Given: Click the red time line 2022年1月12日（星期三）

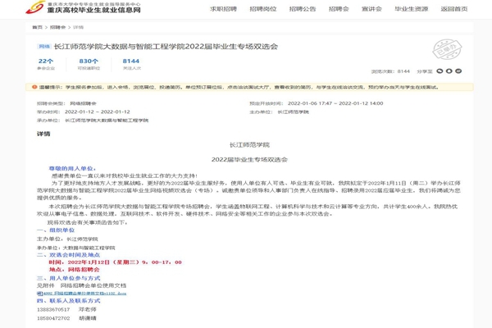Looking at the screenshot, I should pos(115,262).
